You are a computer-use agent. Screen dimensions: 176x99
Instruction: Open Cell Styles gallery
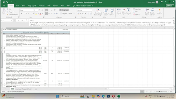112,12
